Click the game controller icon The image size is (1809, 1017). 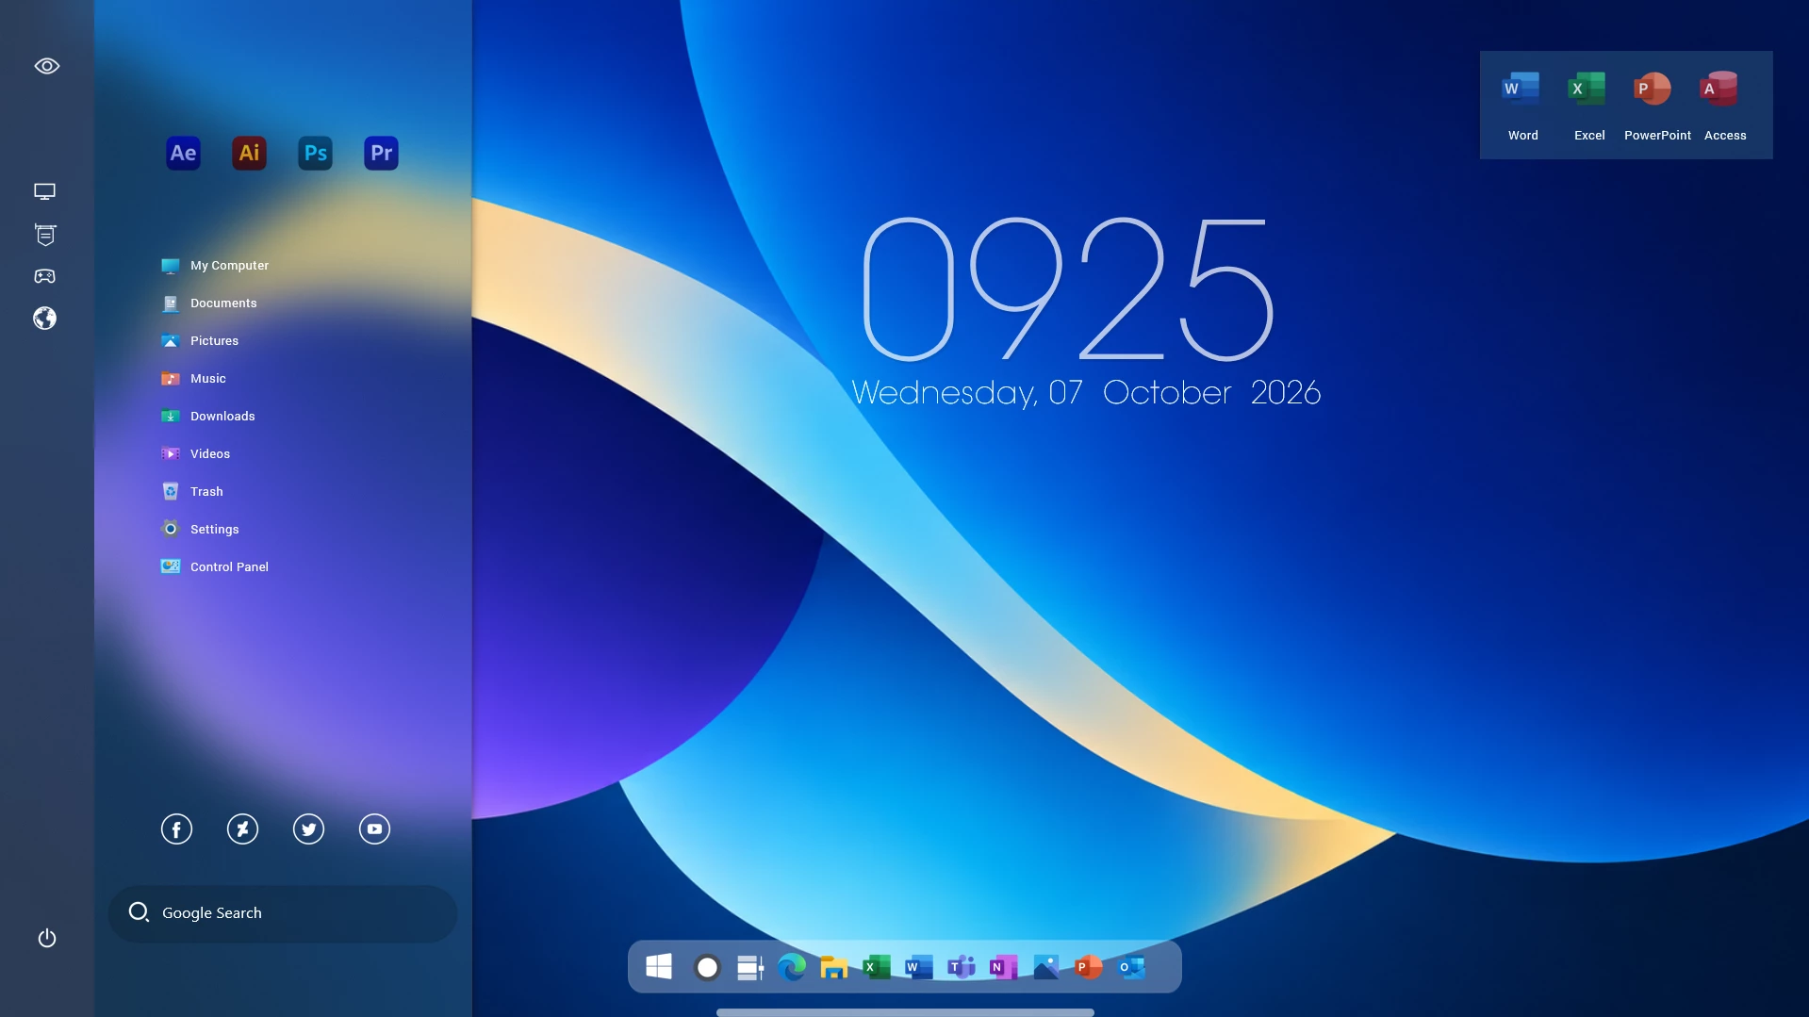[45, 276]
